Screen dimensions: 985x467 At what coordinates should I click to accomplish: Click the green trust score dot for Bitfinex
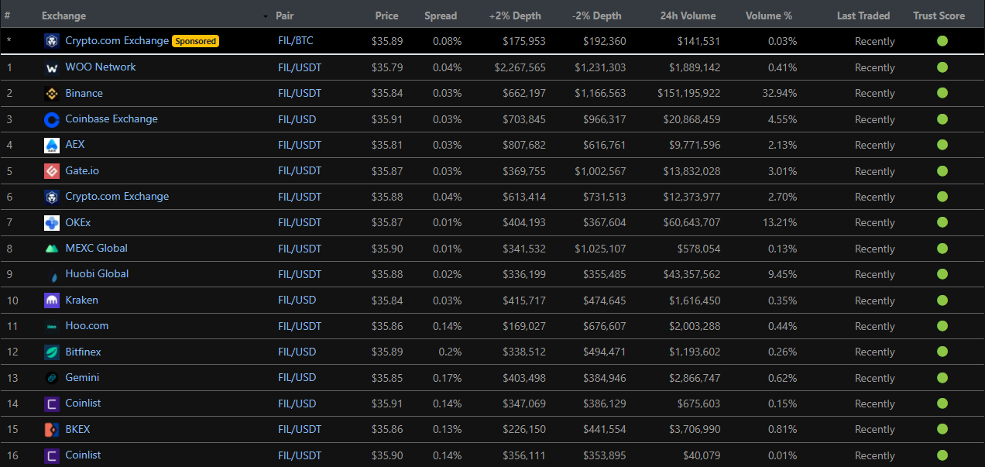click(x=942, y=352)
